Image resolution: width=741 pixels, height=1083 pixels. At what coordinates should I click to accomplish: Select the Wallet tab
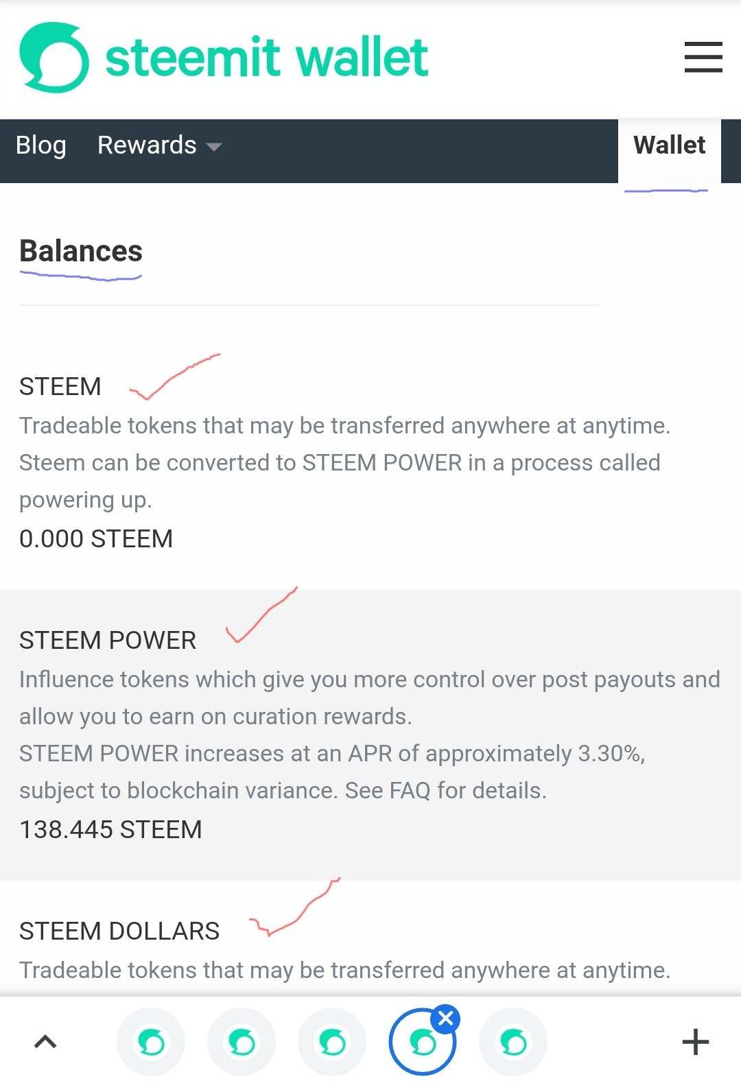tap(669, 145)
